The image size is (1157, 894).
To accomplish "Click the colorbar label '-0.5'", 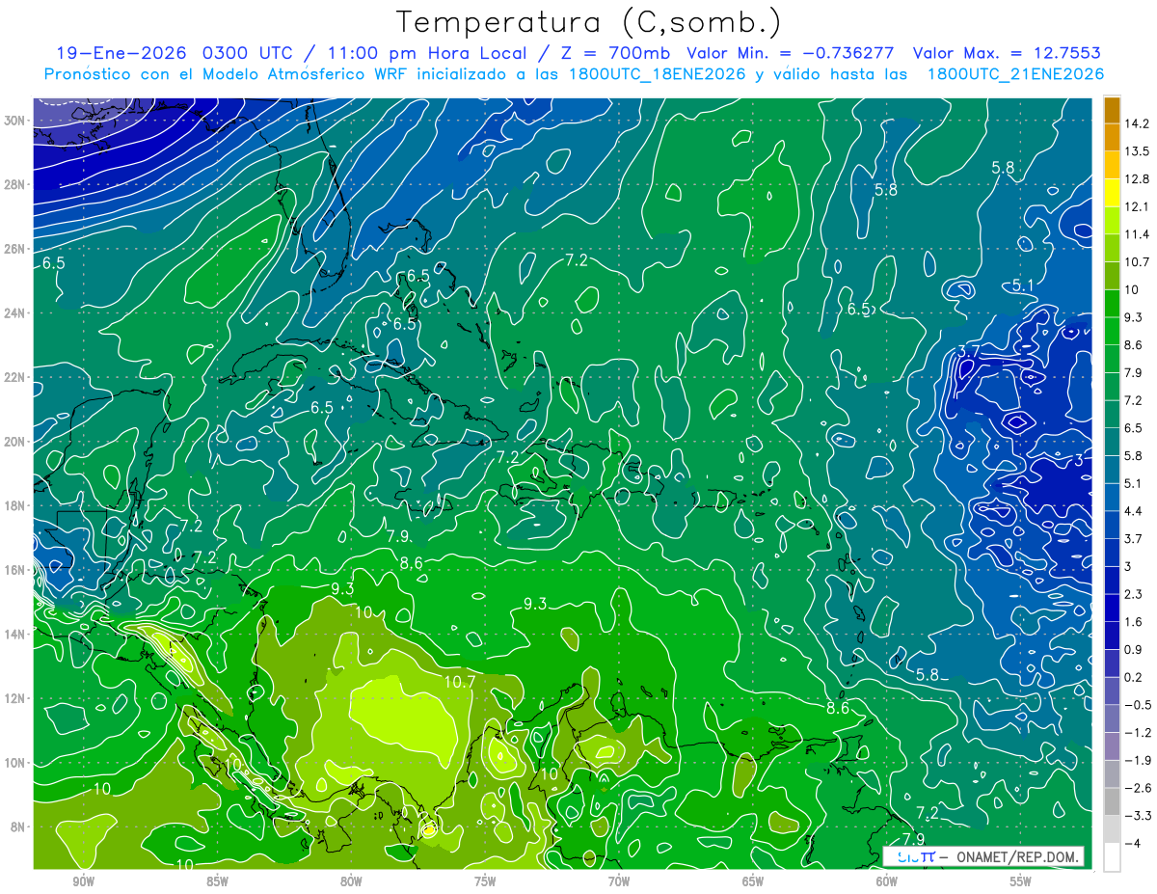I will tap(1137, 705).
